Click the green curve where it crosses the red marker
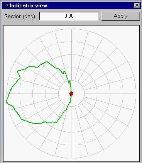This screenshot has width=142, height=163. [x=71, y=93]
